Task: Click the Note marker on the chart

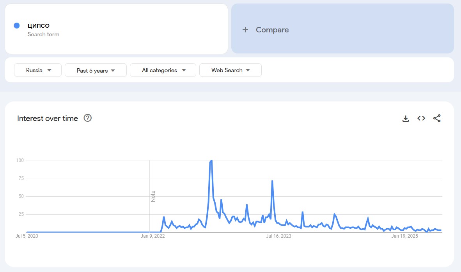Action: (x=153, y=196)
